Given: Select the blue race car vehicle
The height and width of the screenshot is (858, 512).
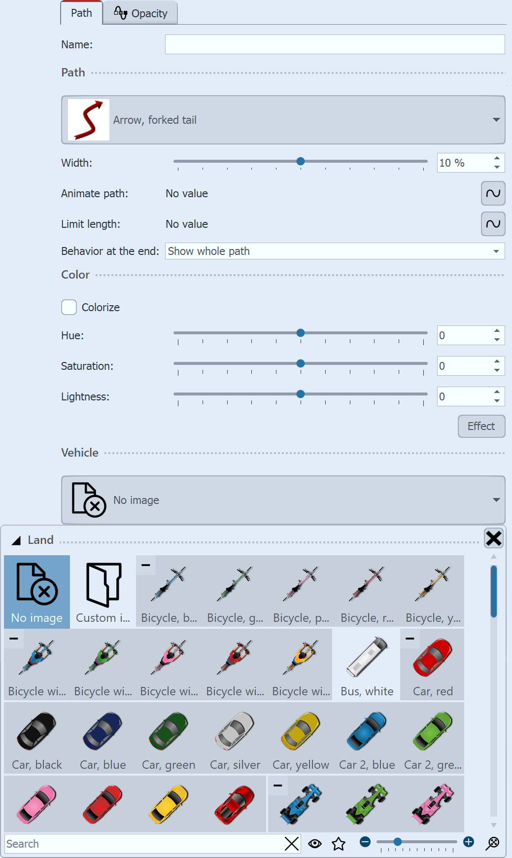Looking at the screenshot, I should tap(301, 804).
